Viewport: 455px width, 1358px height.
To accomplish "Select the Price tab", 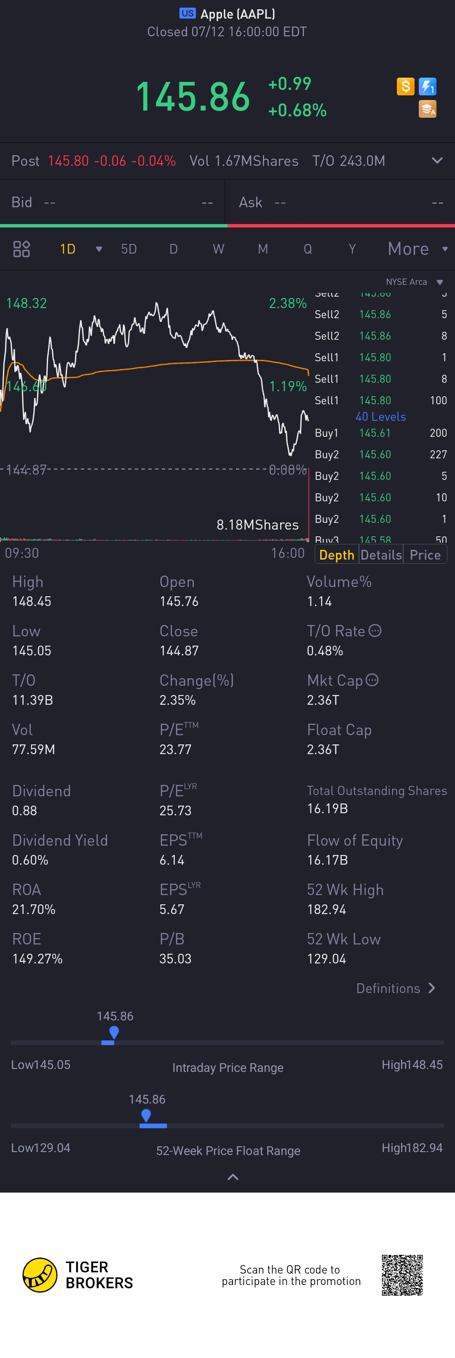I will [425, 555].
